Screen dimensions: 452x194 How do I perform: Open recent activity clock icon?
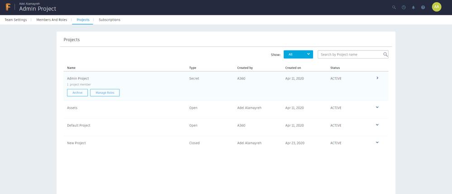pos(404,8)
